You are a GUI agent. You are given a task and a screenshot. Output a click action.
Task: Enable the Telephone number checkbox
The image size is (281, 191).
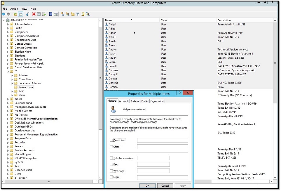(x=111, y=158)
